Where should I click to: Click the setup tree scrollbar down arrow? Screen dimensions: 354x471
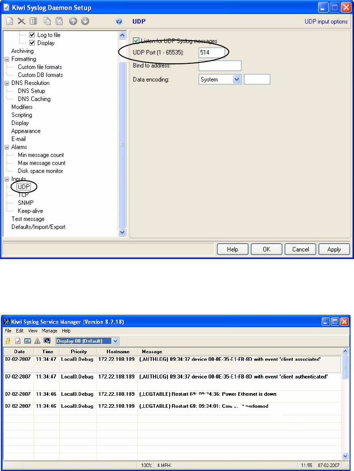pos(122,232)
